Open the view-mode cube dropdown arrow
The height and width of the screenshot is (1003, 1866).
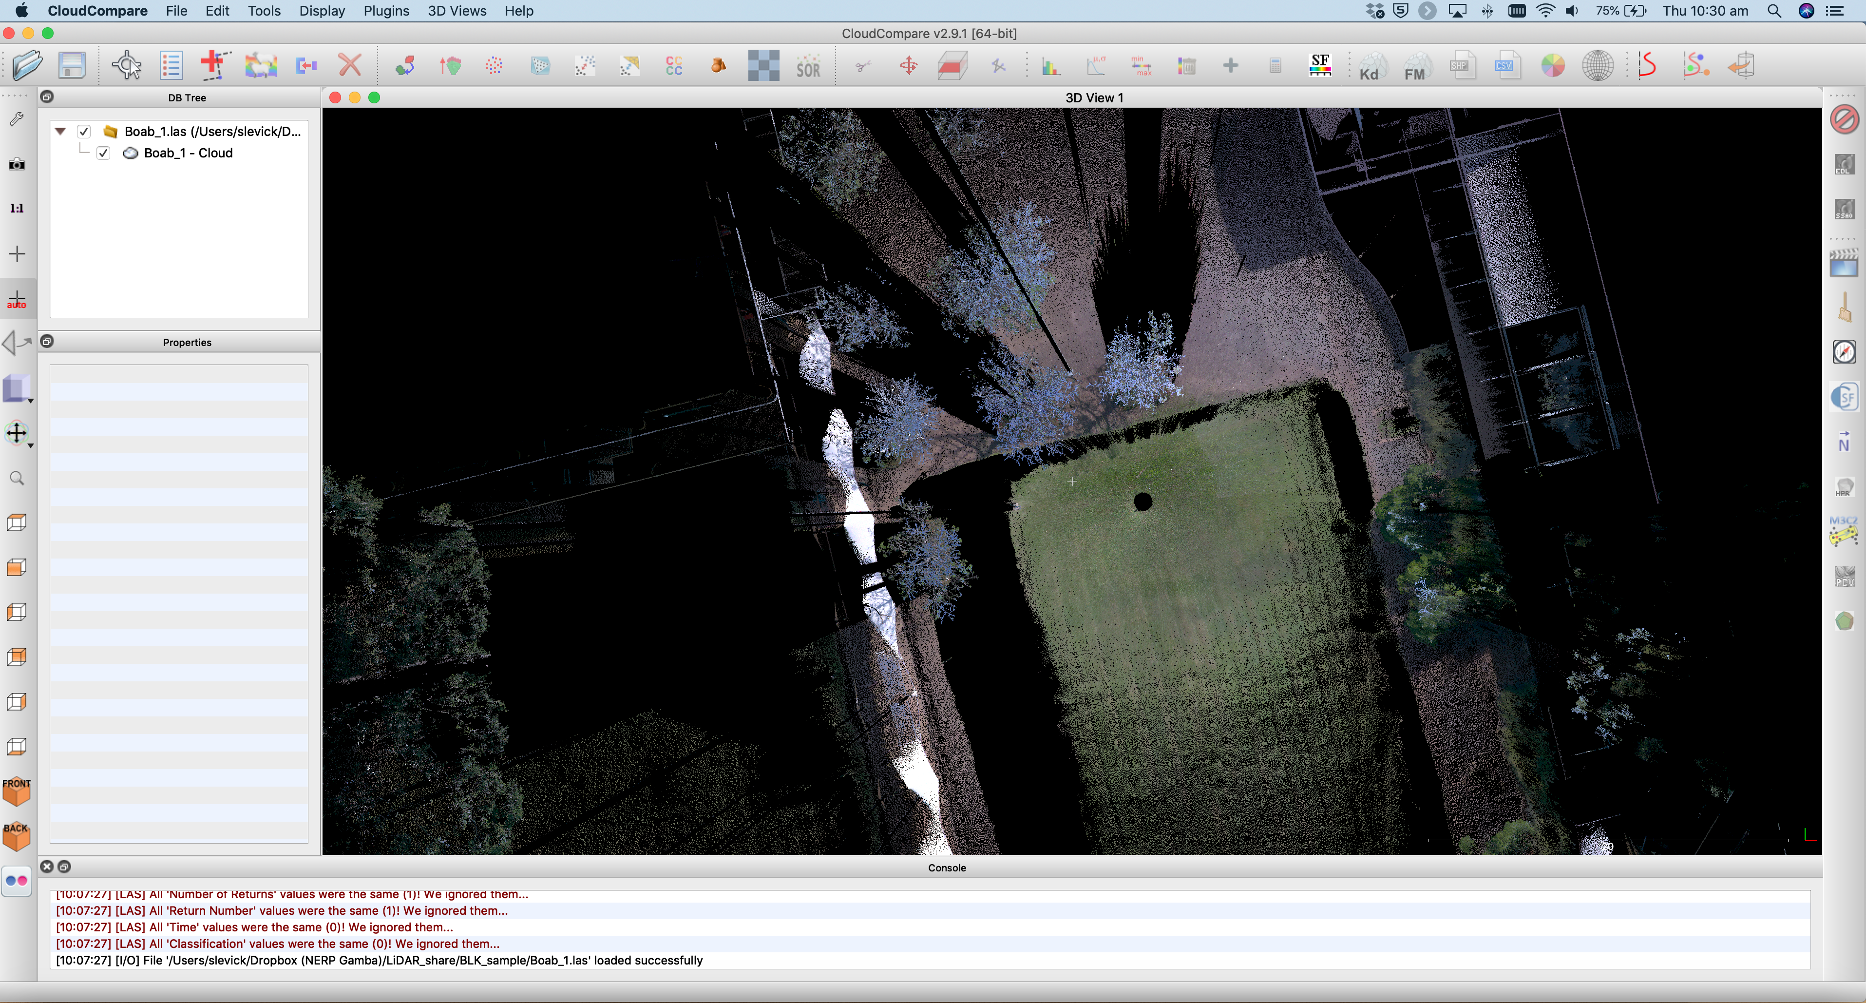pyautogui.click(x=30, y=401)
